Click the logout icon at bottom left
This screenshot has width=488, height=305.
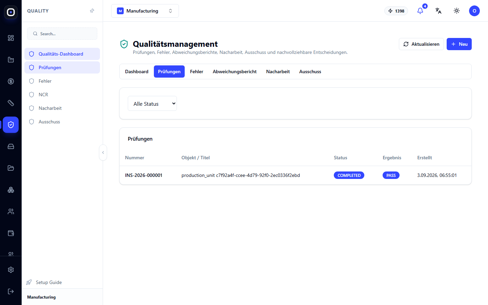click(11, 291)
